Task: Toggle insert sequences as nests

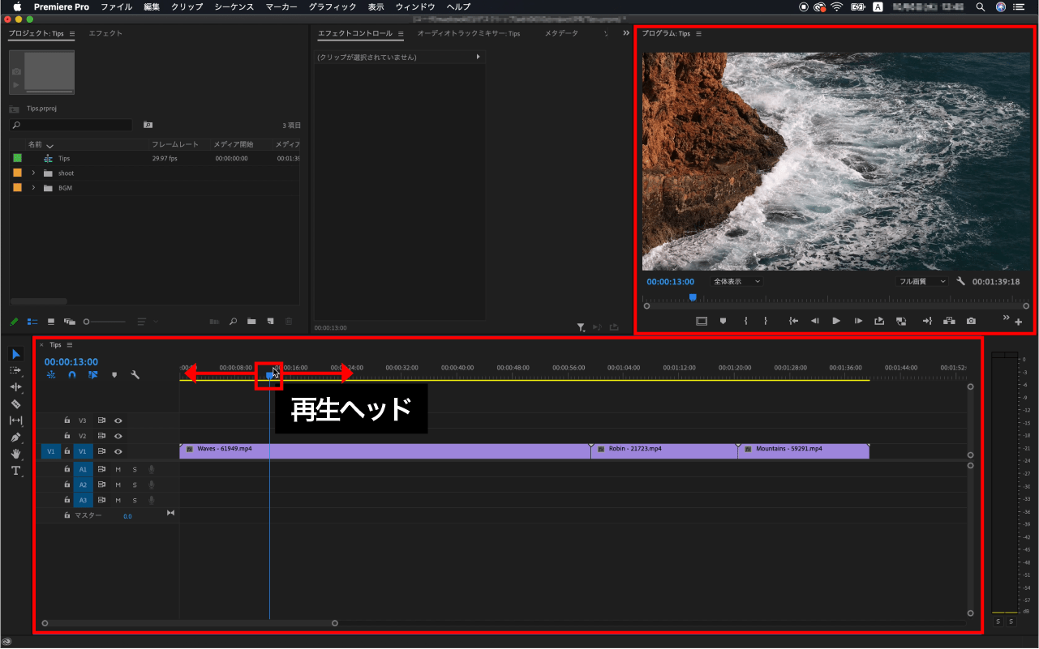Action: point(51,375)
